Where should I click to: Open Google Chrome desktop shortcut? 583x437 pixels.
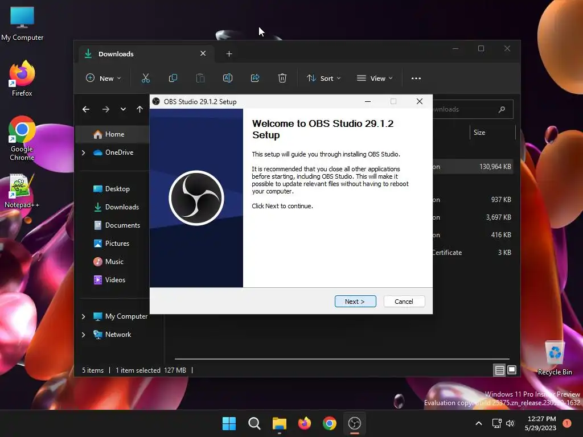pyautogui.click(x=22, y=138)
